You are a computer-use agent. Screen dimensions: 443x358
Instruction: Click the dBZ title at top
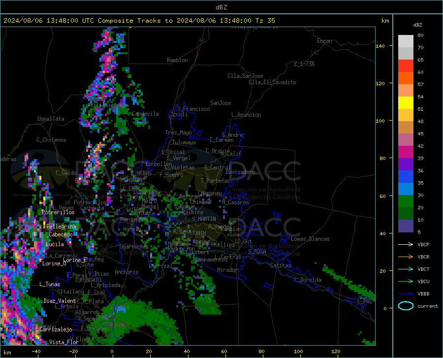(221, 7)
